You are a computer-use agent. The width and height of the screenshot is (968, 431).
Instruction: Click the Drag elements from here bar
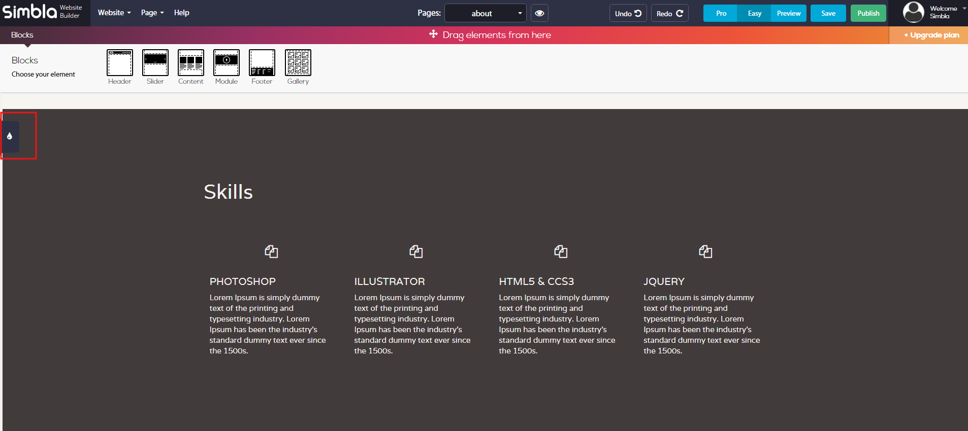pos(490,35)
